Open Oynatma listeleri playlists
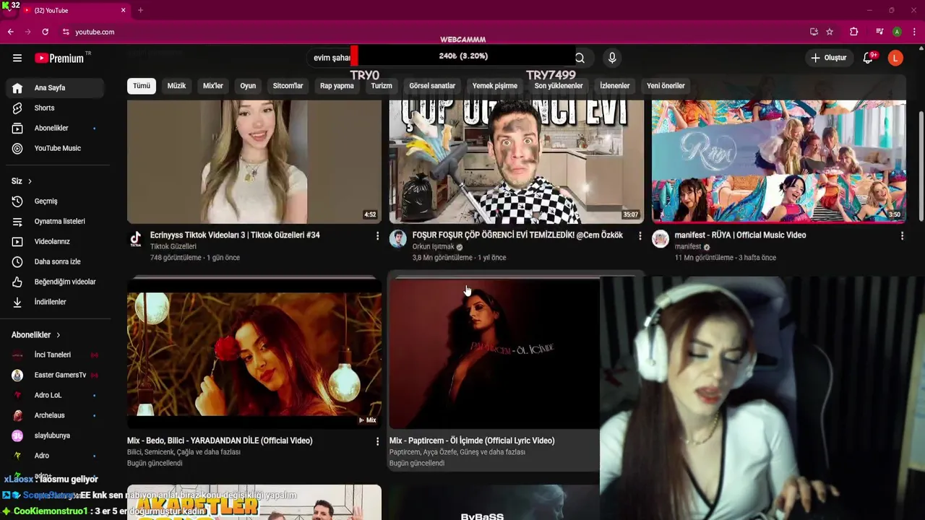Screen dimensions: 925x520 click(x=55, y=222)
